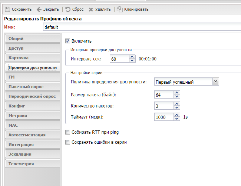Click the 1s timeout duration text

(x=185, y=117)
